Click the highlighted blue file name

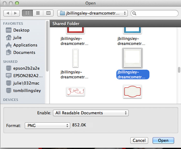(133, 74)
